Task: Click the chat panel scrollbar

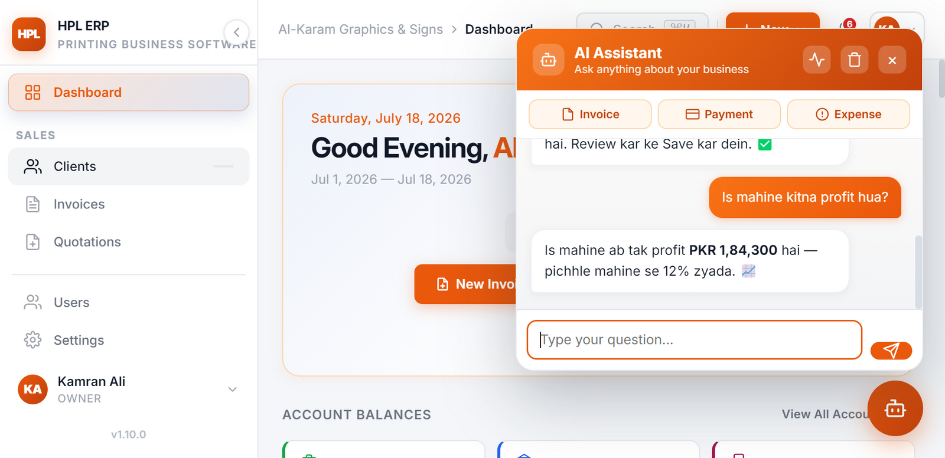Action: click(918, 271)
